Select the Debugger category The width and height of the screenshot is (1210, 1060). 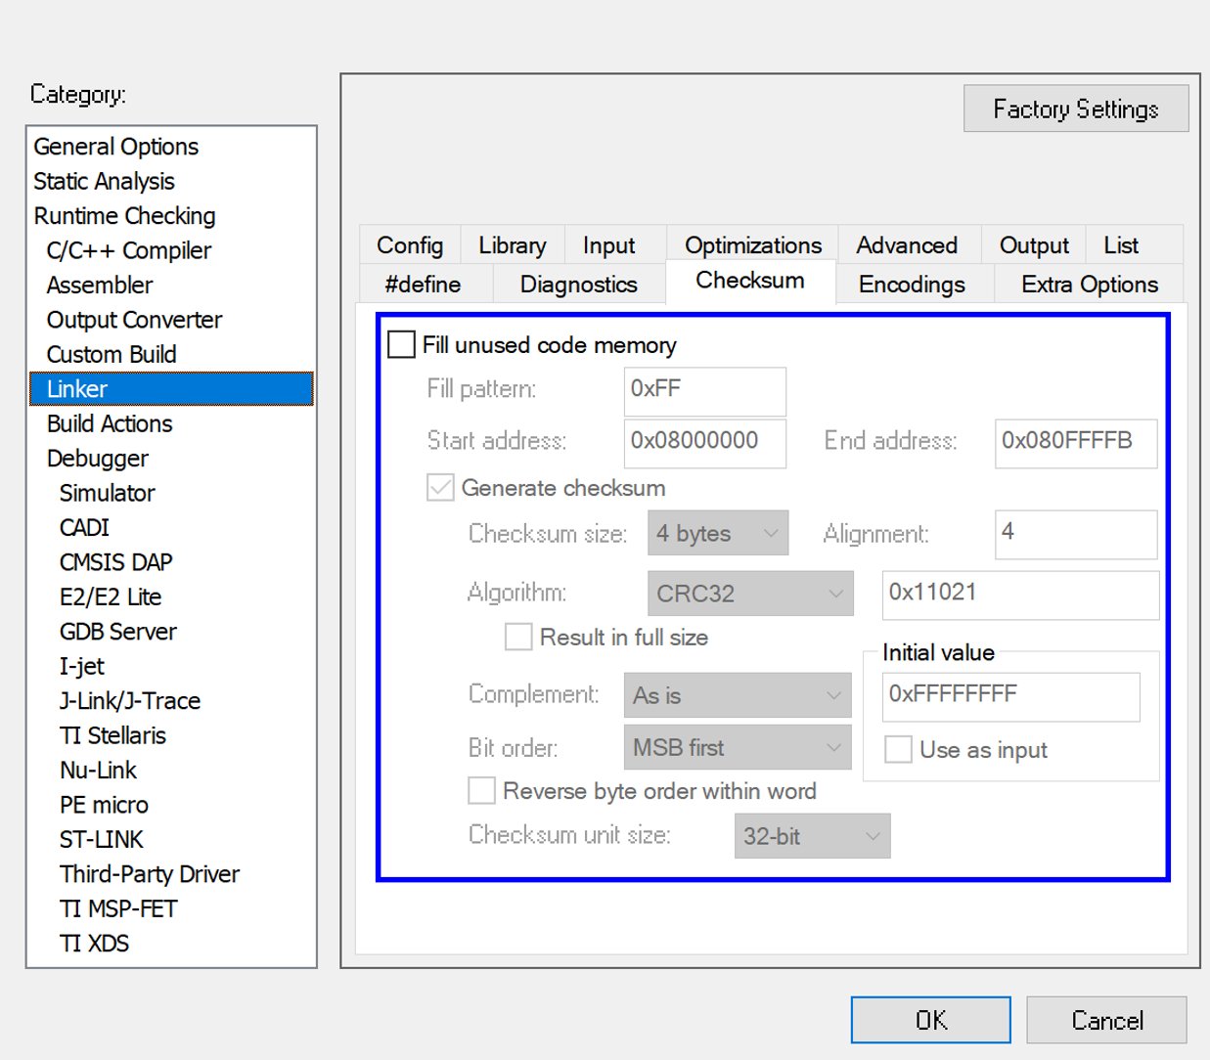click(x=97, y=458)
